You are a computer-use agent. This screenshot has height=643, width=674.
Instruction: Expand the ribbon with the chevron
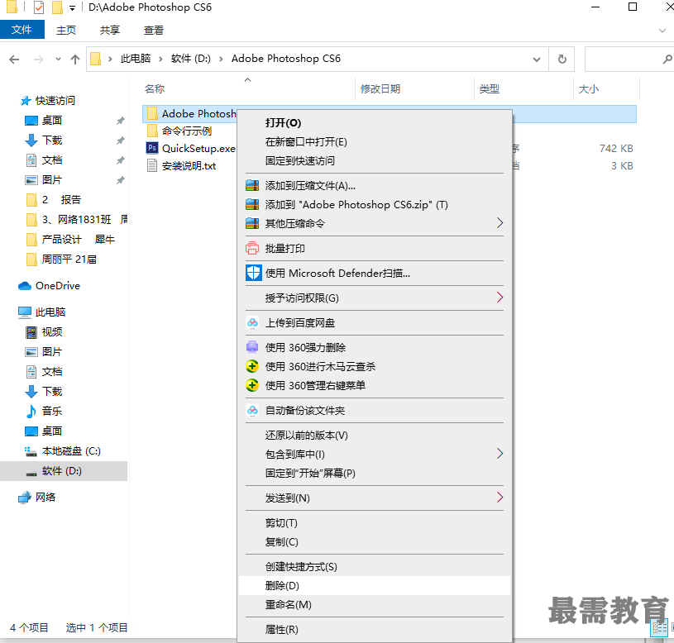[x=662, y=31]
